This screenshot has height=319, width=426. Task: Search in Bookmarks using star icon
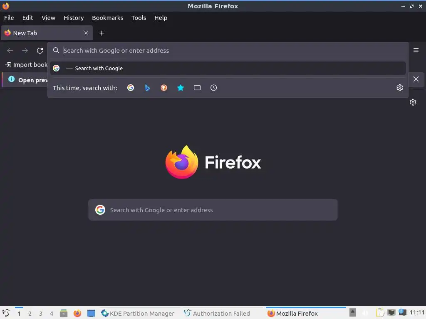(181, 88)
